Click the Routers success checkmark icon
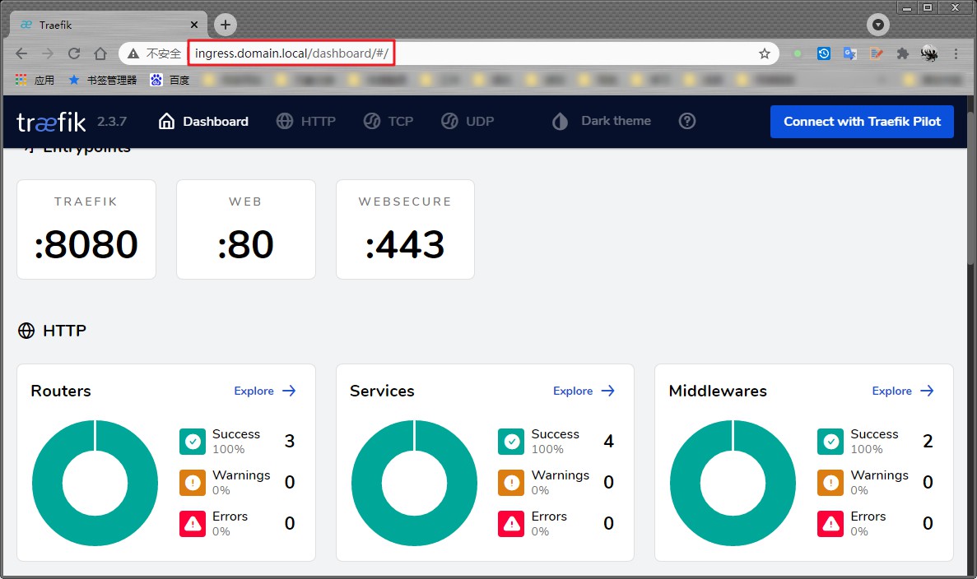The image size is (977, 579). (193, 442)
